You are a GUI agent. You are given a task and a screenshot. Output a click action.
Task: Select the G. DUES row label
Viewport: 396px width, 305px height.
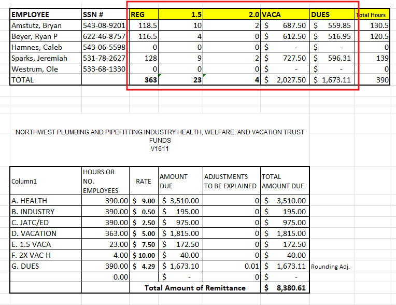pos(46,266)
